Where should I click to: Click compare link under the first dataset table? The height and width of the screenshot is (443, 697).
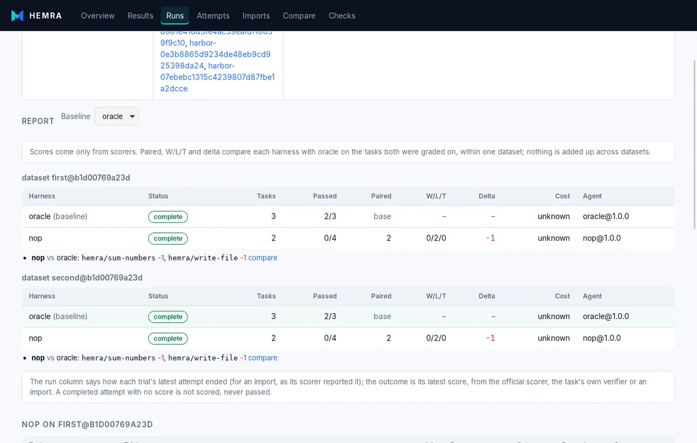click(x=263, y=258)
